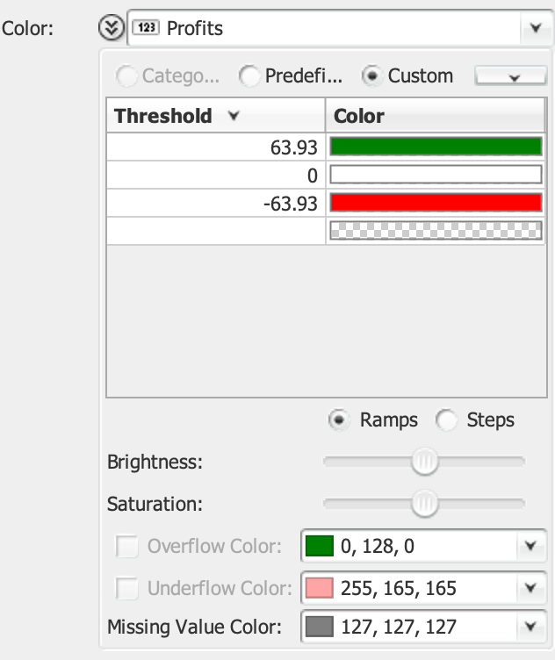Click the Brightness slider handle

(x=425, y=462)
